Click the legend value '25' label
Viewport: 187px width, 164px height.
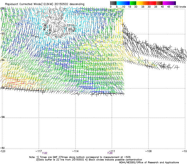(143, 7)
